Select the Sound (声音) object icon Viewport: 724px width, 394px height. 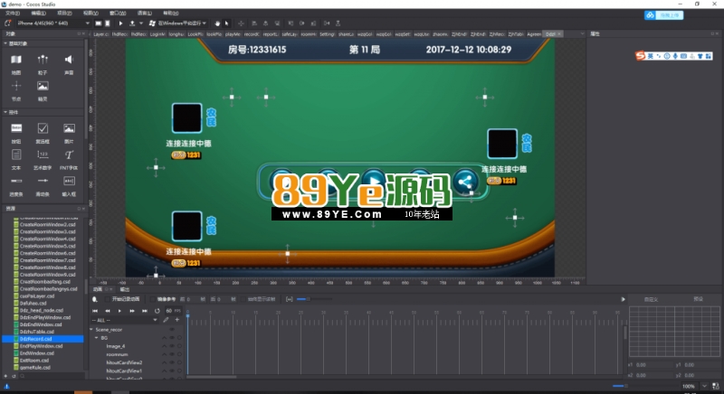coord(69,60)
